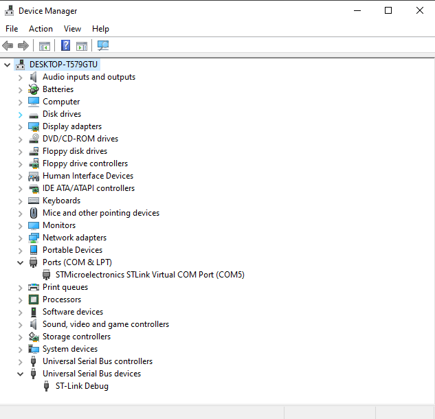Viewport: 435px width, 419px height.
Task: Click the Back arrow toolbar icon
Action: coord(8,45)
